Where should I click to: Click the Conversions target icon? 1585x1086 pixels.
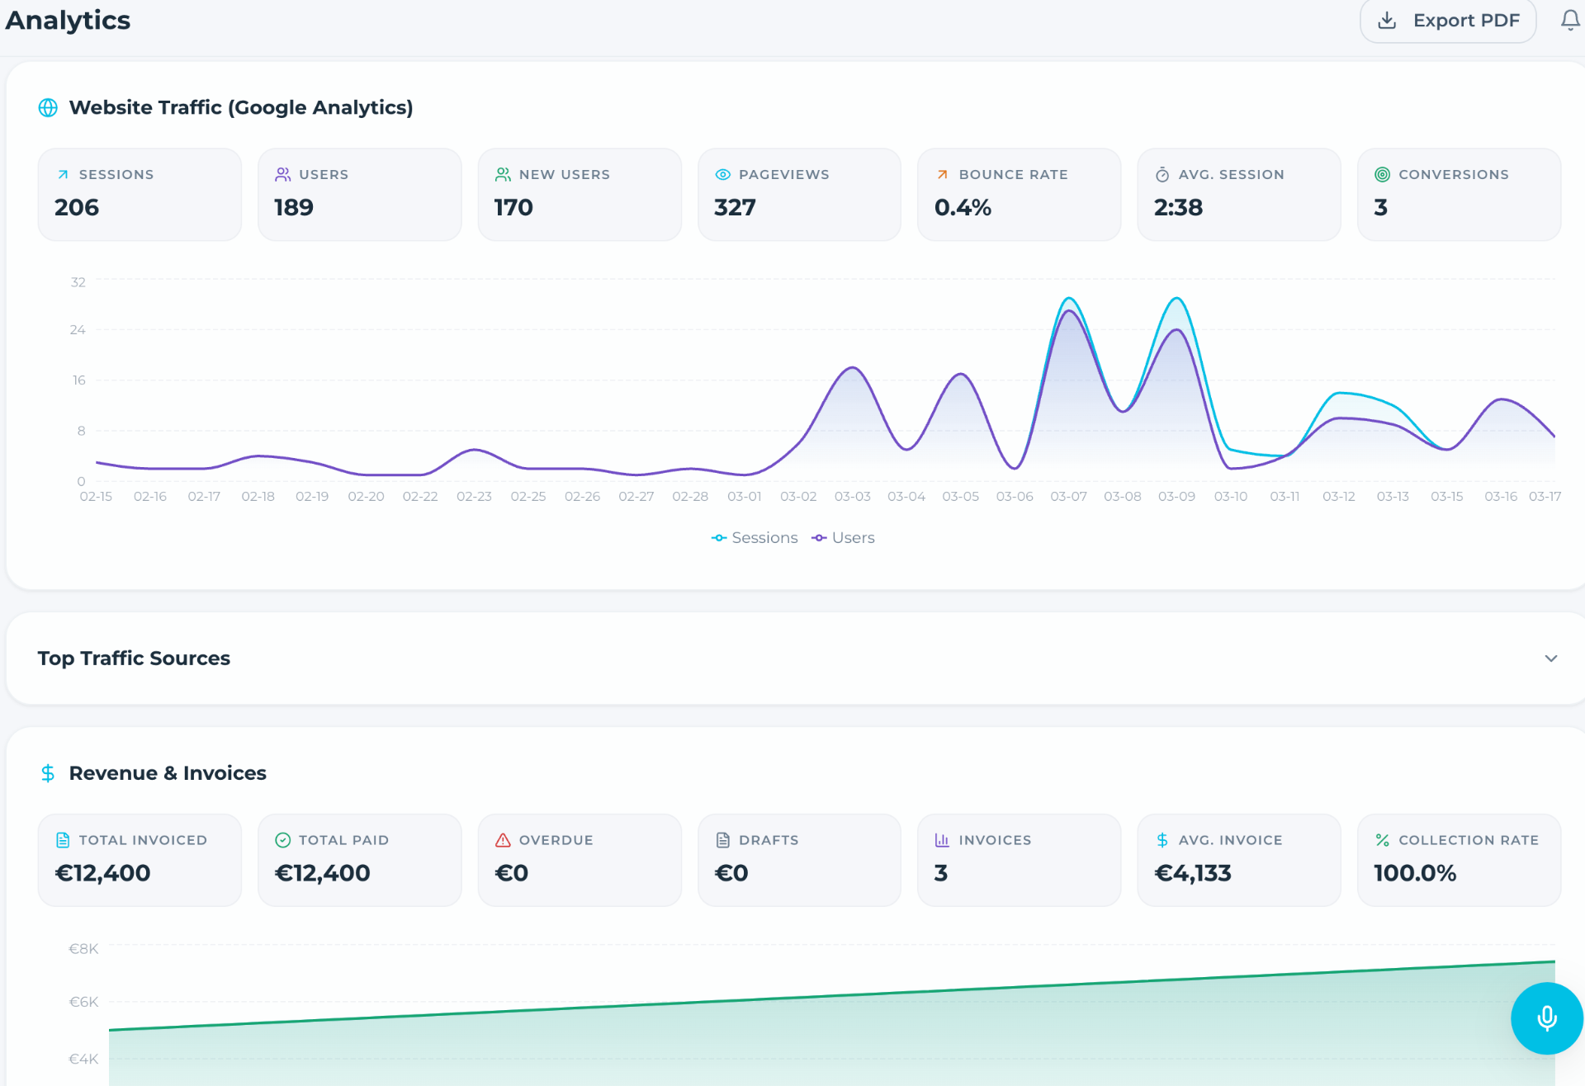coord(1382,174)
